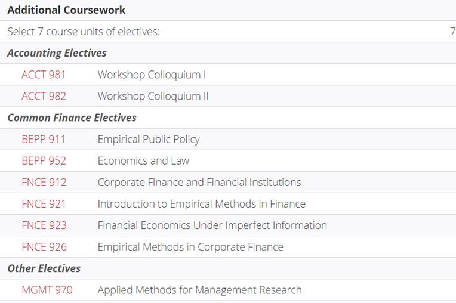Open the FNCE 926 course link

(44, 247)
